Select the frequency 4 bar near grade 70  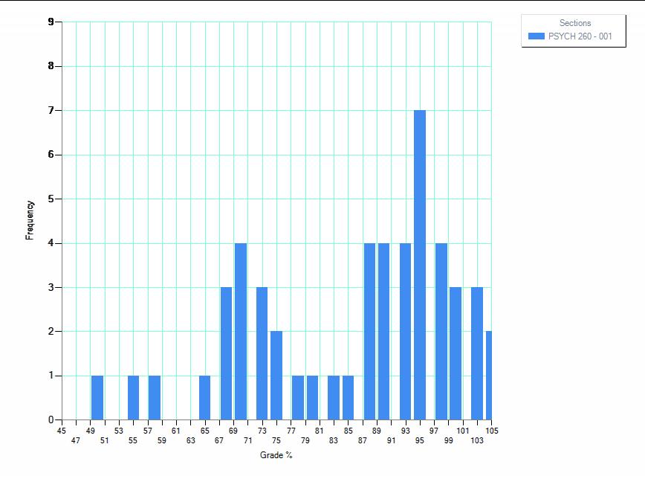241,331
